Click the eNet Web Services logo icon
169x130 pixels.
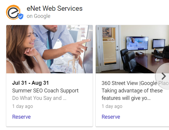(13, 12)
